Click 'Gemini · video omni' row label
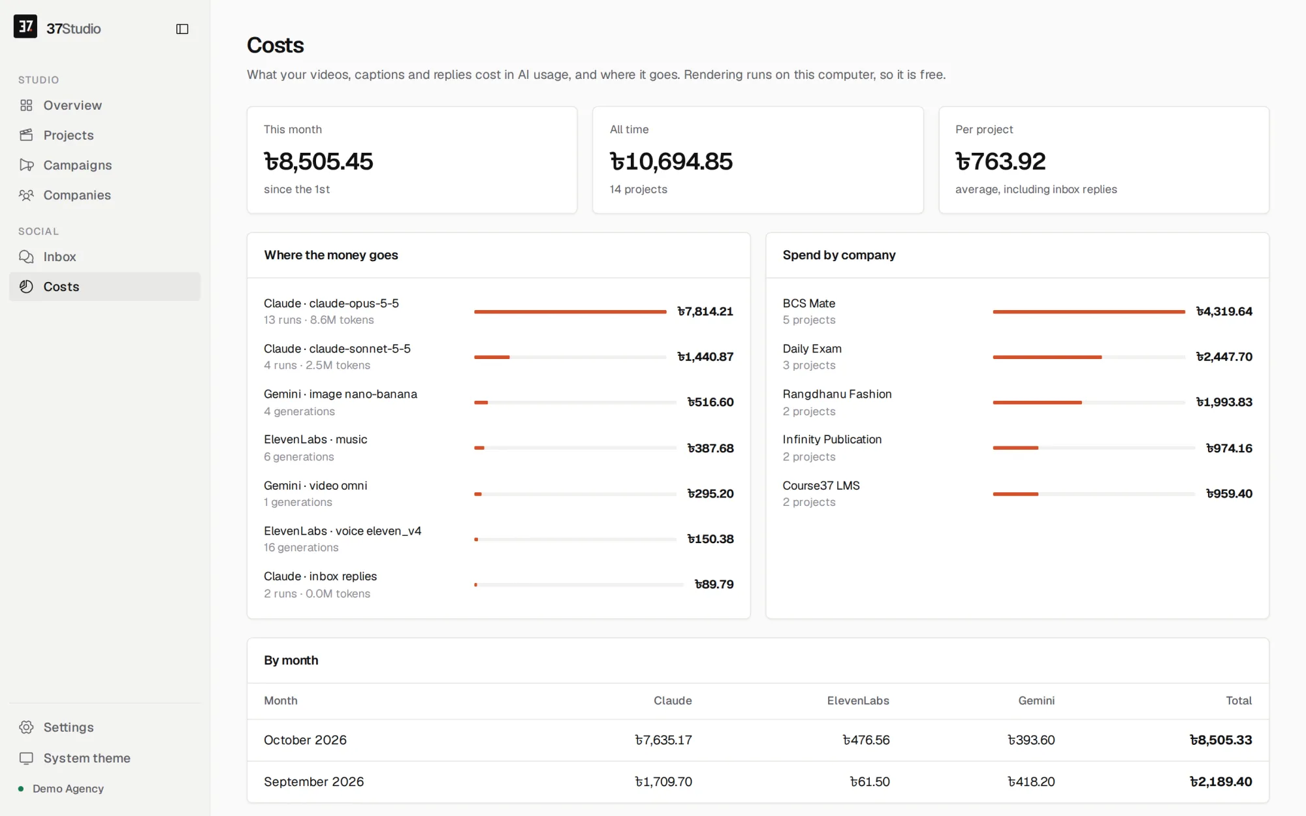This screenshot has height=816, width=1306. pos(315,486)
